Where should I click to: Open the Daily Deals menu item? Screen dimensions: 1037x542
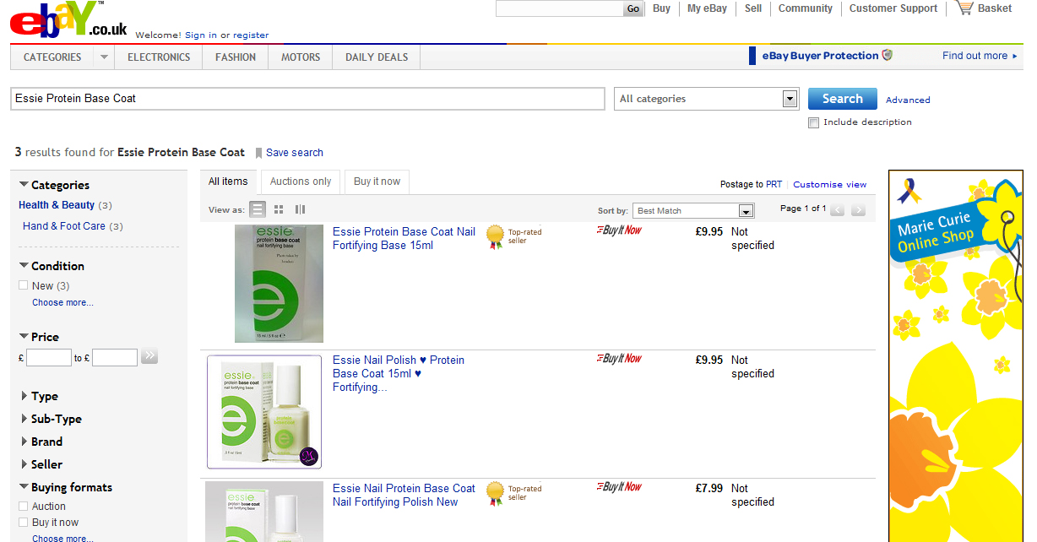coord(377,57)
